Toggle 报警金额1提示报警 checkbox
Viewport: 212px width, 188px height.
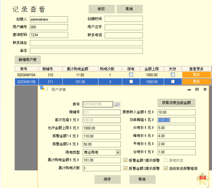tap(125, 160)
